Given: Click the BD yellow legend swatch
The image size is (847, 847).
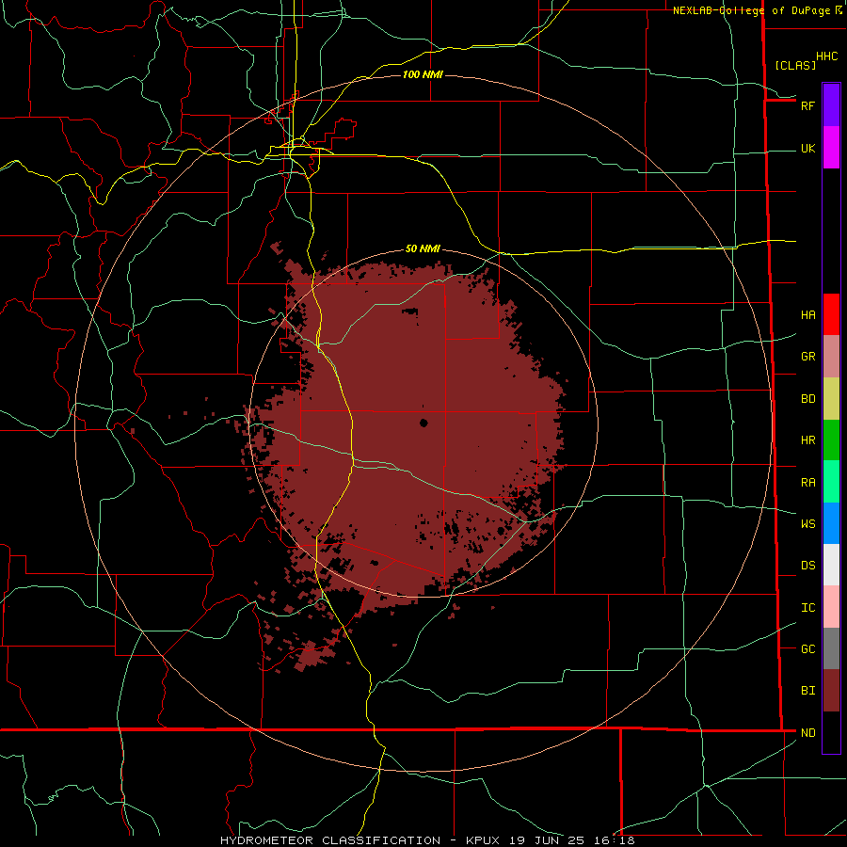Looking at the screenshot, I should [x=831, y=399].
